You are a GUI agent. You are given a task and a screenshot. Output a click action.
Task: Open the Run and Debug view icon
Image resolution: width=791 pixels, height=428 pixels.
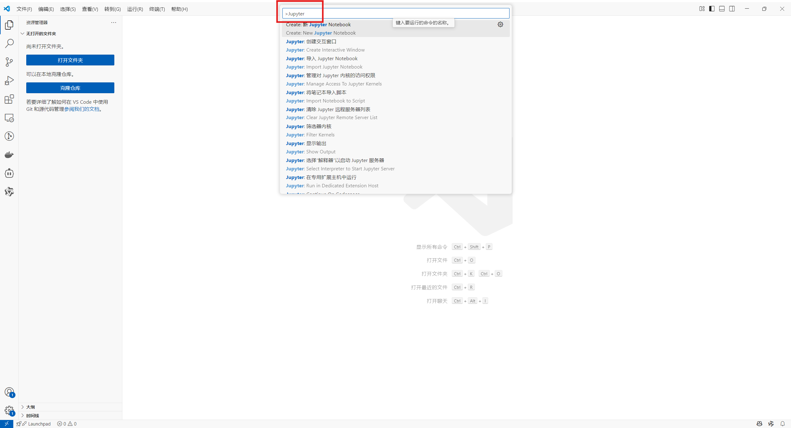pyautogui.click(x=9, y=81)
